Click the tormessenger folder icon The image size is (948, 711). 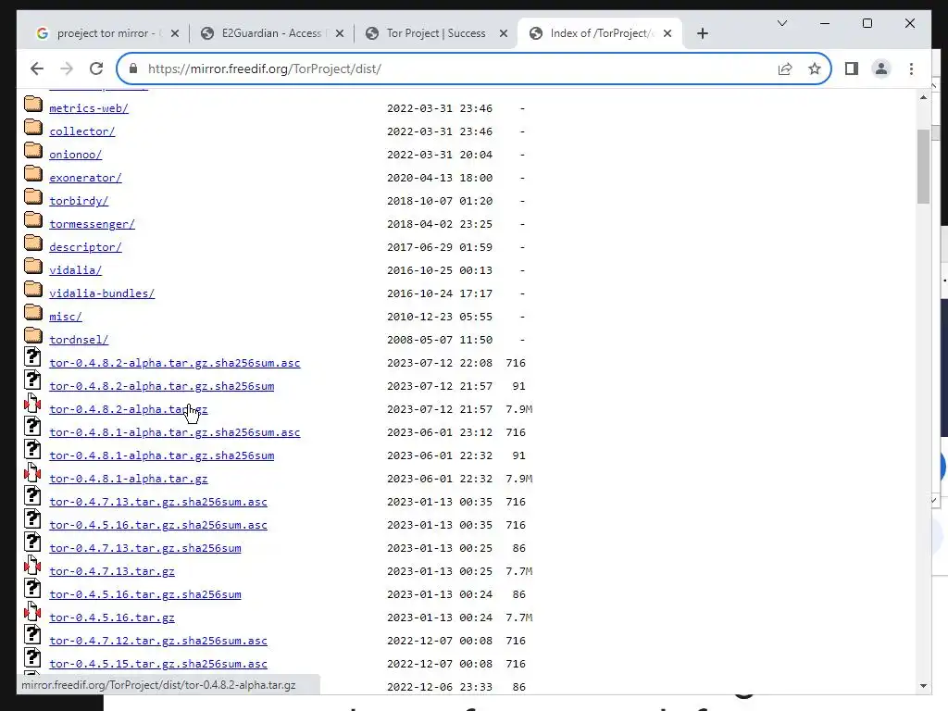click(x=33, y=220)
